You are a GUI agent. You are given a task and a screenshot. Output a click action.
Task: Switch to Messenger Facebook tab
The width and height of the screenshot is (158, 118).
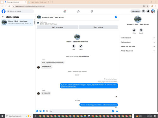point(15,2)
